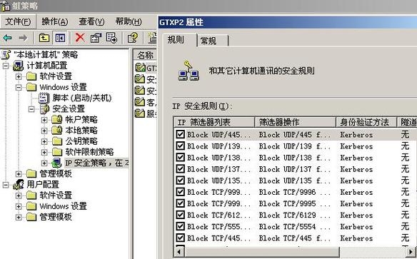Expand the 帐户策略 tree node
The image size is (417, 259).
click(44, 120)
